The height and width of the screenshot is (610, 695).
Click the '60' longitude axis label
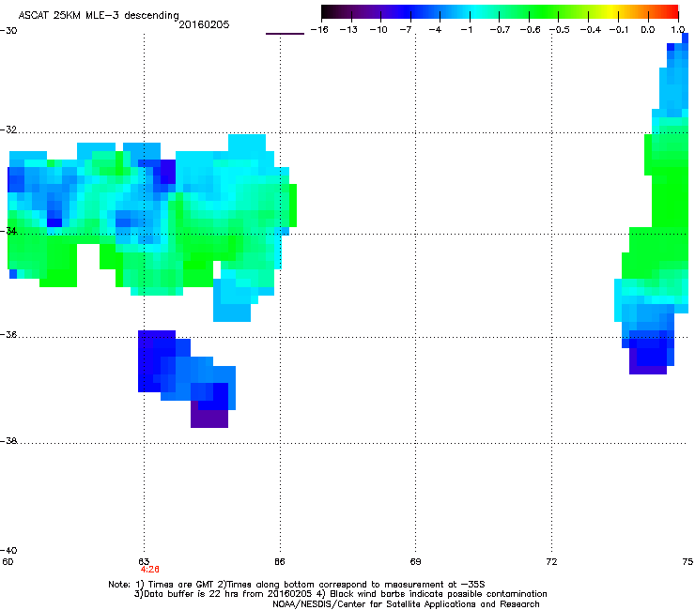8,562
